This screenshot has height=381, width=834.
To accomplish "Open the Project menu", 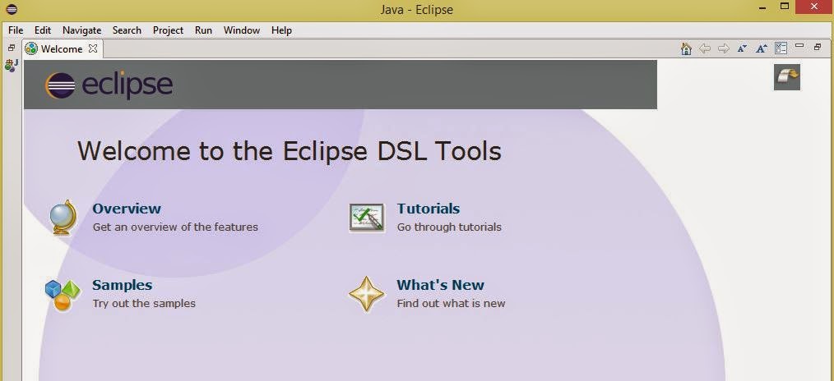I will click(168, 30).
